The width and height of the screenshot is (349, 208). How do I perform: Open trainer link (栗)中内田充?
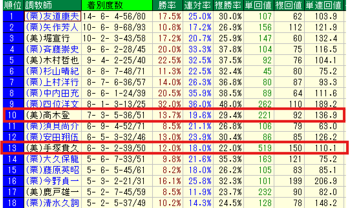[x=52, y=93]
